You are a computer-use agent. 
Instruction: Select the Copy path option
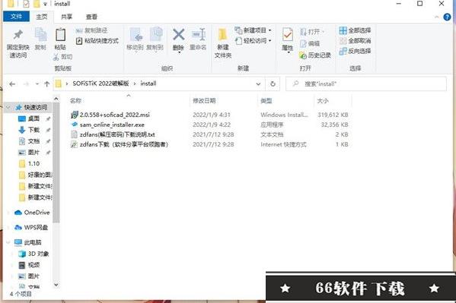pos(91,30)
